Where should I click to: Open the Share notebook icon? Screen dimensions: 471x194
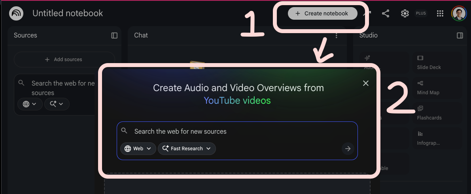tap(386, 13)
